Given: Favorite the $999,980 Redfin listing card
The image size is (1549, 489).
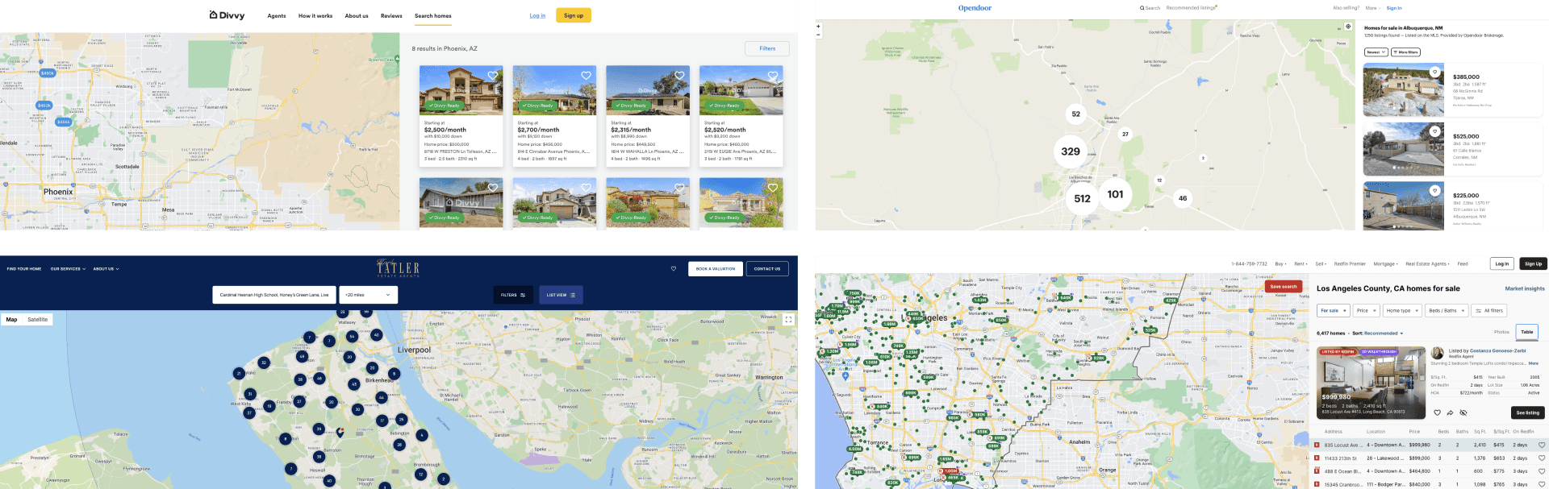Looking at the screenshot, I should (1437, 412).
